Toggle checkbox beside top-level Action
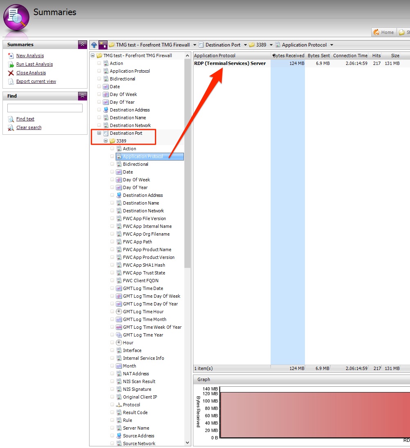 99,63
